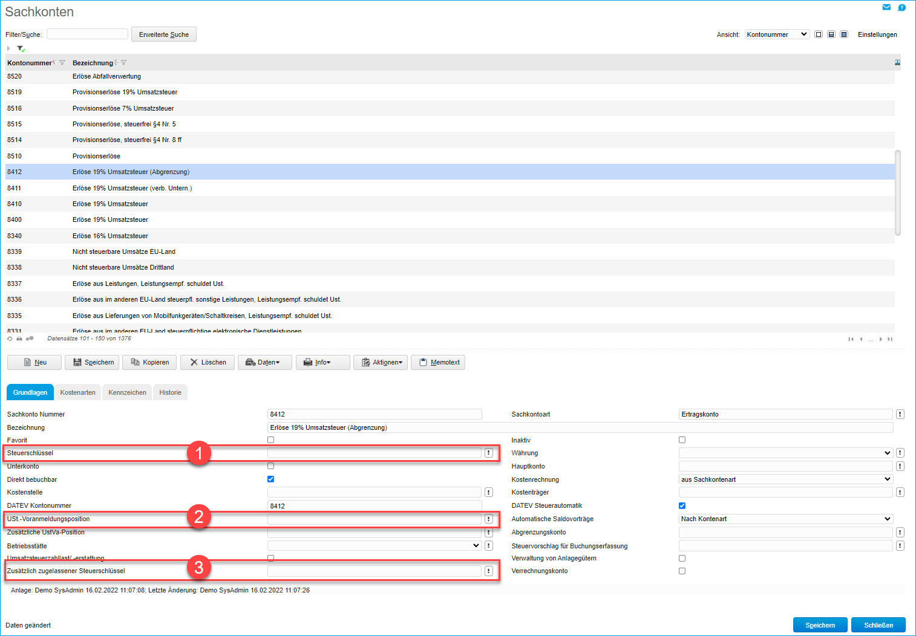Image resolution: width=916 pixels, height=636 pixels.
Task: Tick the Favorit checkbox
Action: tap(270, 440)
